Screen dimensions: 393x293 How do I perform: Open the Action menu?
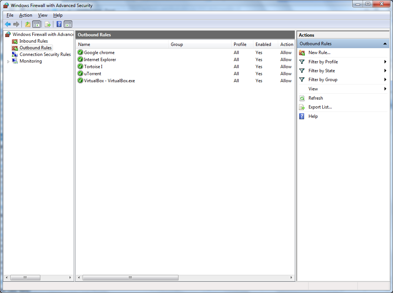(26, 15)
